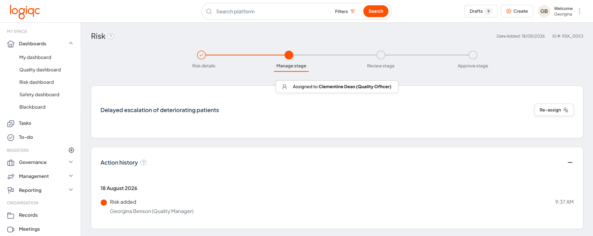This screenshot has height=236, width=593.
Task: Open the user options kebab menu
Action: (580, 11)
